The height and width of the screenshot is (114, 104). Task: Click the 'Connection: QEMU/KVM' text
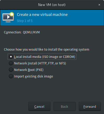point(22,32)
